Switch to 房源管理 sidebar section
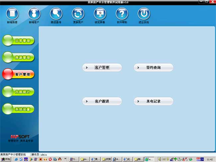 [x=19, y=57]
